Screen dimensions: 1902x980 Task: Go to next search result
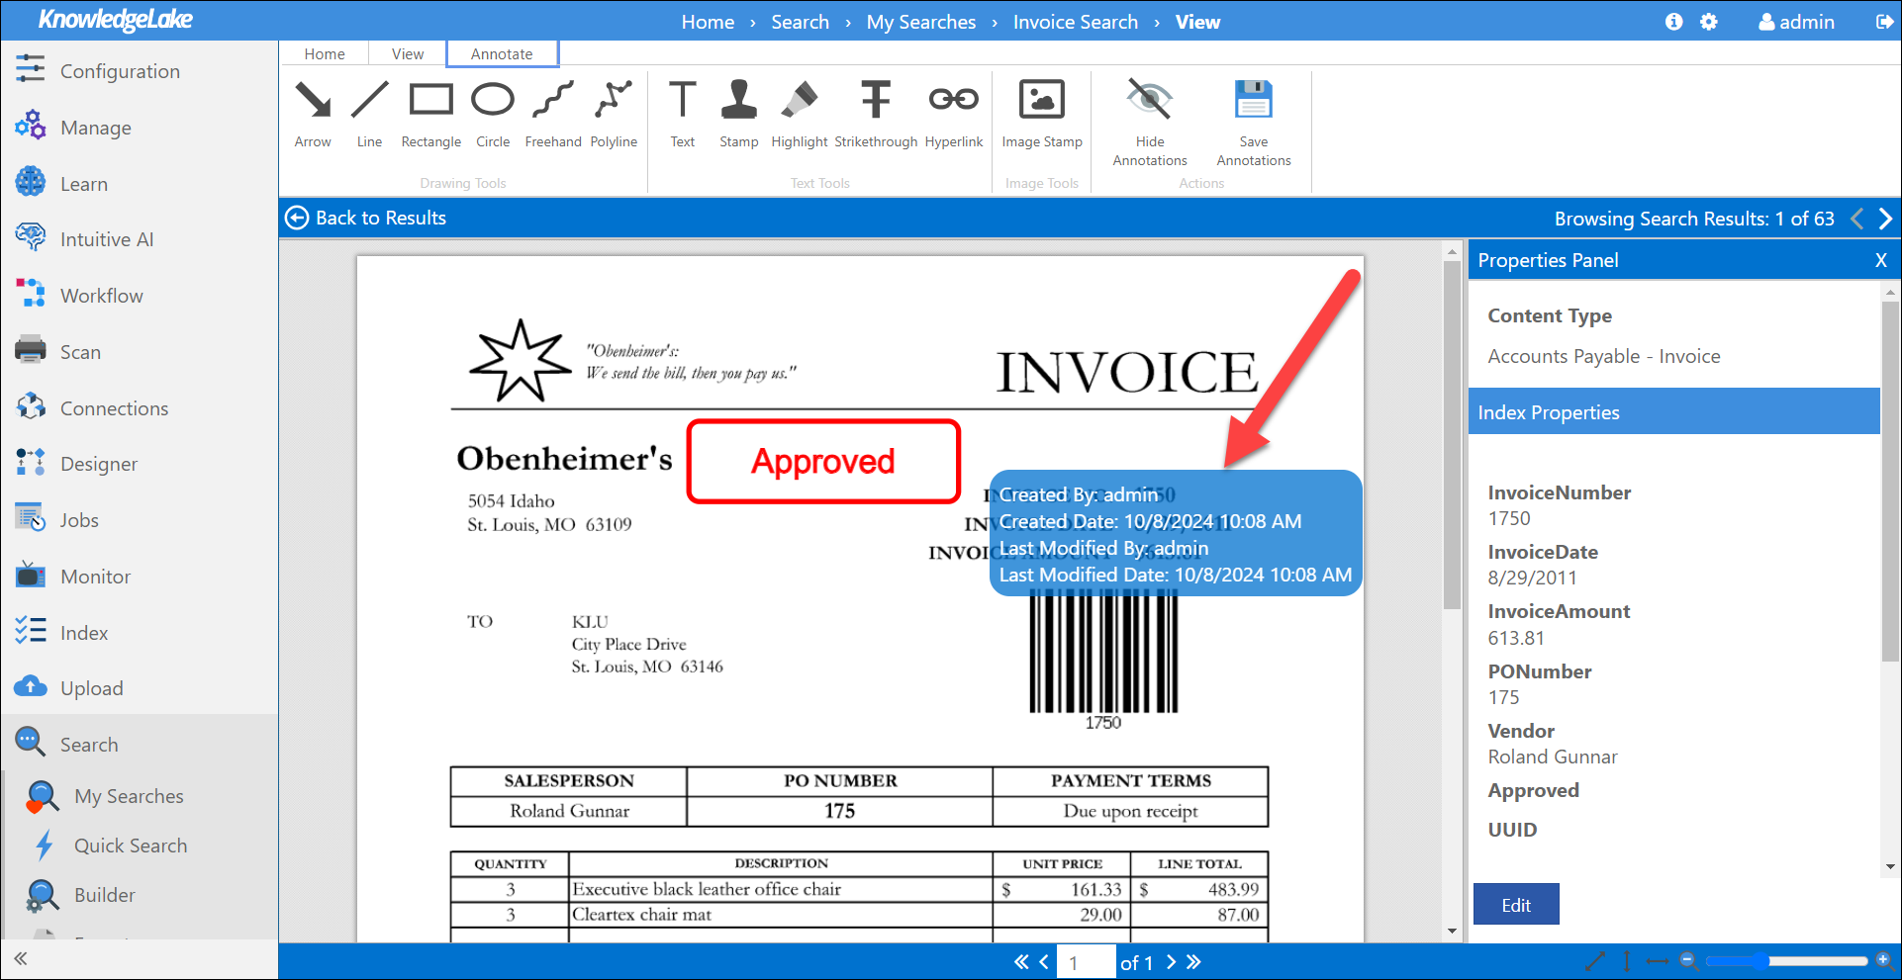[1885, 219]
